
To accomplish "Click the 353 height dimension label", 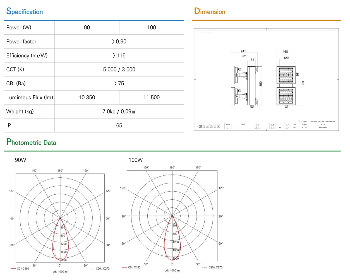I will [x=303, y=84].
